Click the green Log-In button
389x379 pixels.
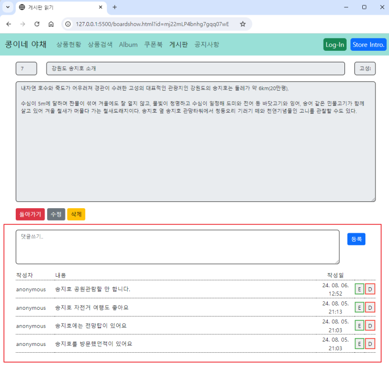click(335, 45)
